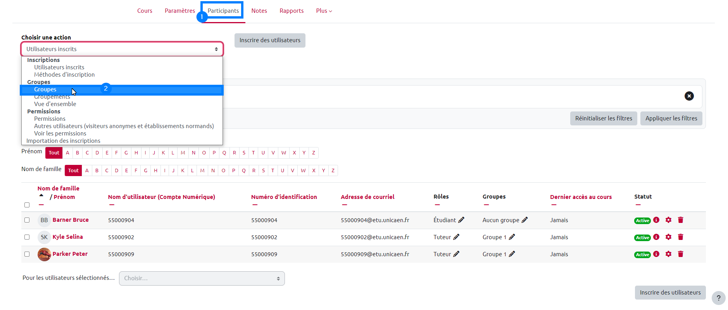Edit role pencil for Parker Peter

point(456,254)
